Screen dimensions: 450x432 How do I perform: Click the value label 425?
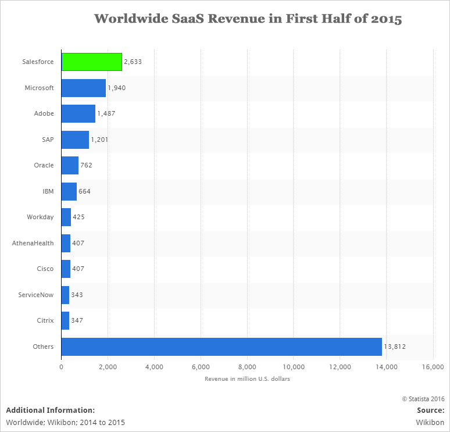pos(78,217)
